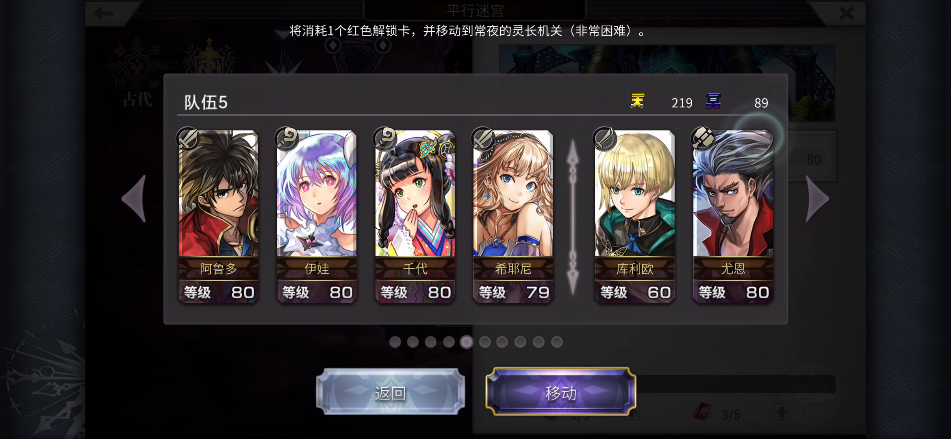
Task: Select the sixth party page dot
Action: [484, 342]
